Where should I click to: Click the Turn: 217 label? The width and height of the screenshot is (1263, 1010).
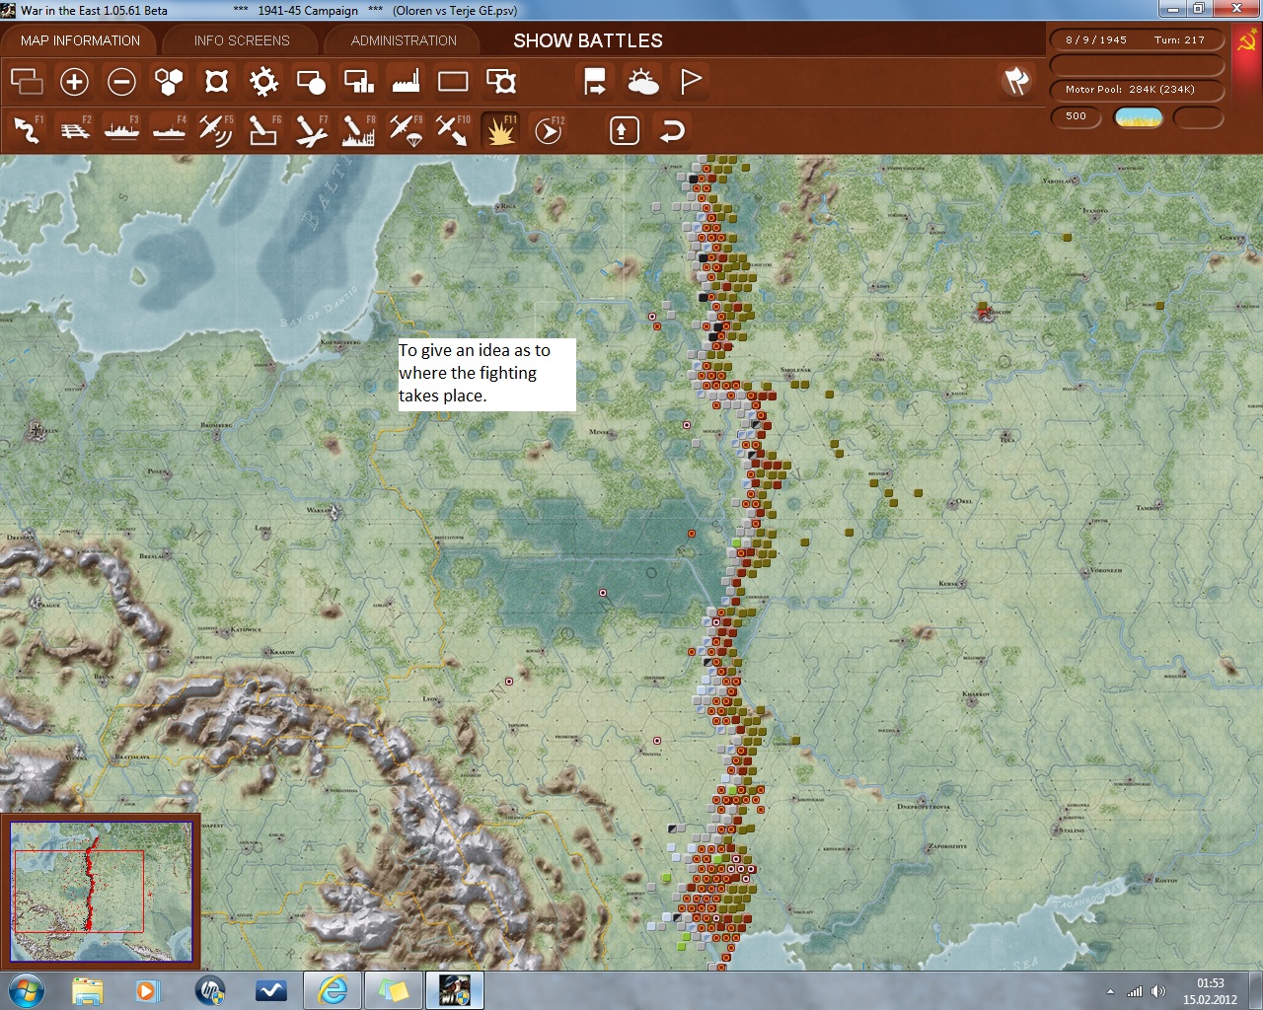[x=1179, y=40]
